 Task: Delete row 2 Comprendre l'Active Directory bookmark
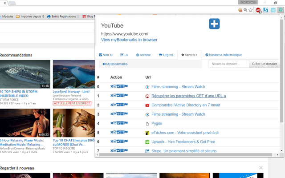(112, 105)
